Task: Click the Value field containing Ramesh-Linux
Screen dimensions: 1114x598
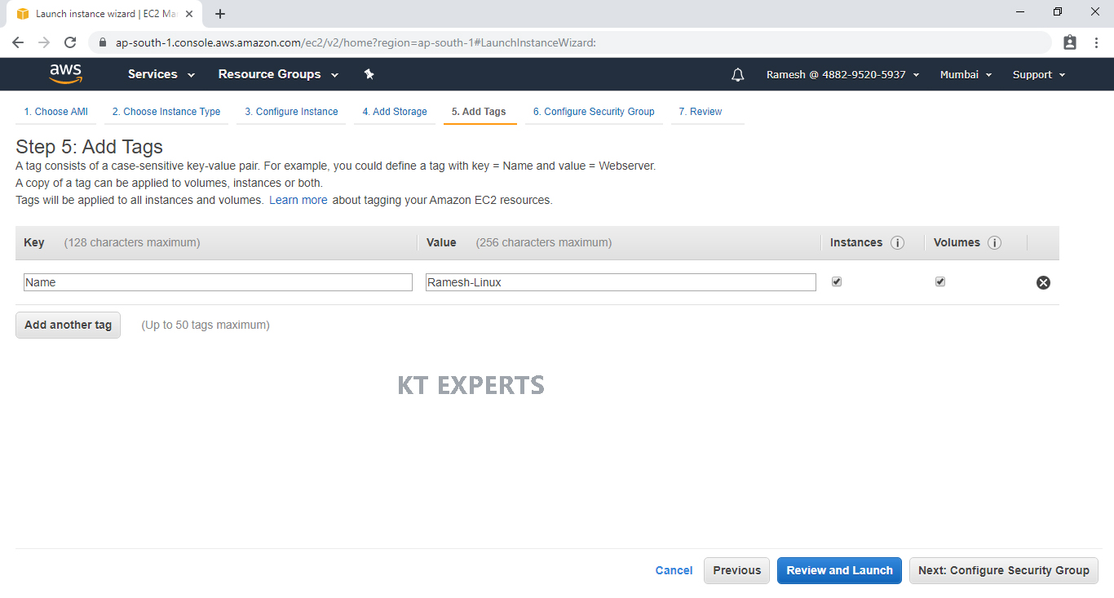Action: (x=621, y=282)
